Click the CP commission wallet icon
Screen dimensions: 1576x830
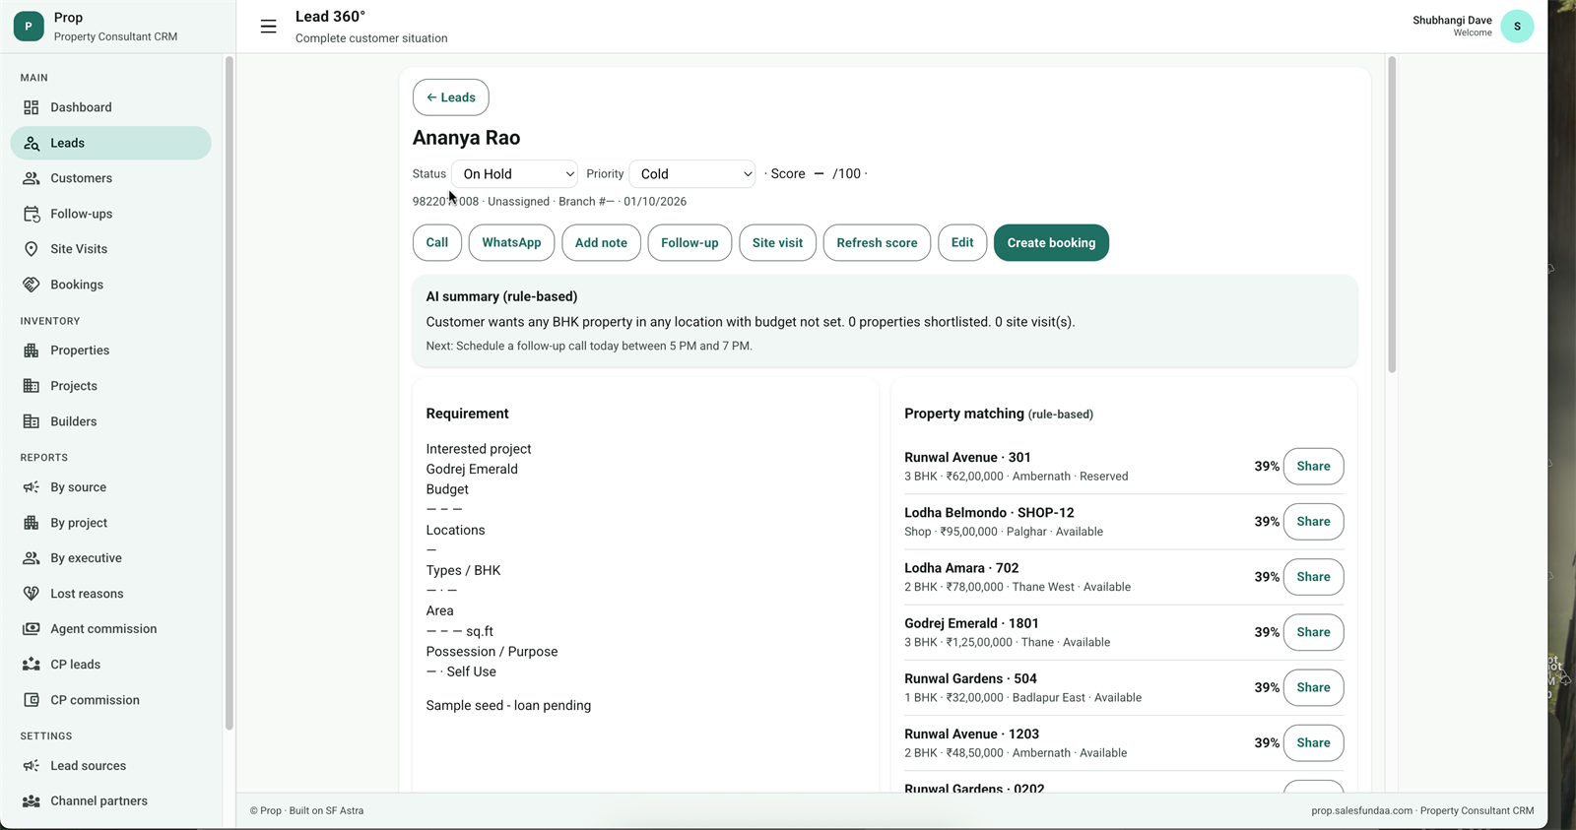(32, 700)
